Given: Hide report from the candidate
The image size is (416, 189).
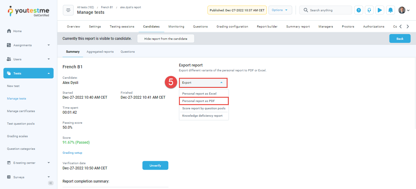Looking at the screenshot, I should tap(165, 38).
